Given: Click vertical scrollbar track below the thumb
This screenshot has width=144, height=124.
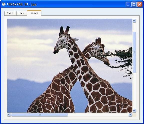Looking at the screenshot, I should click(134, 91).
